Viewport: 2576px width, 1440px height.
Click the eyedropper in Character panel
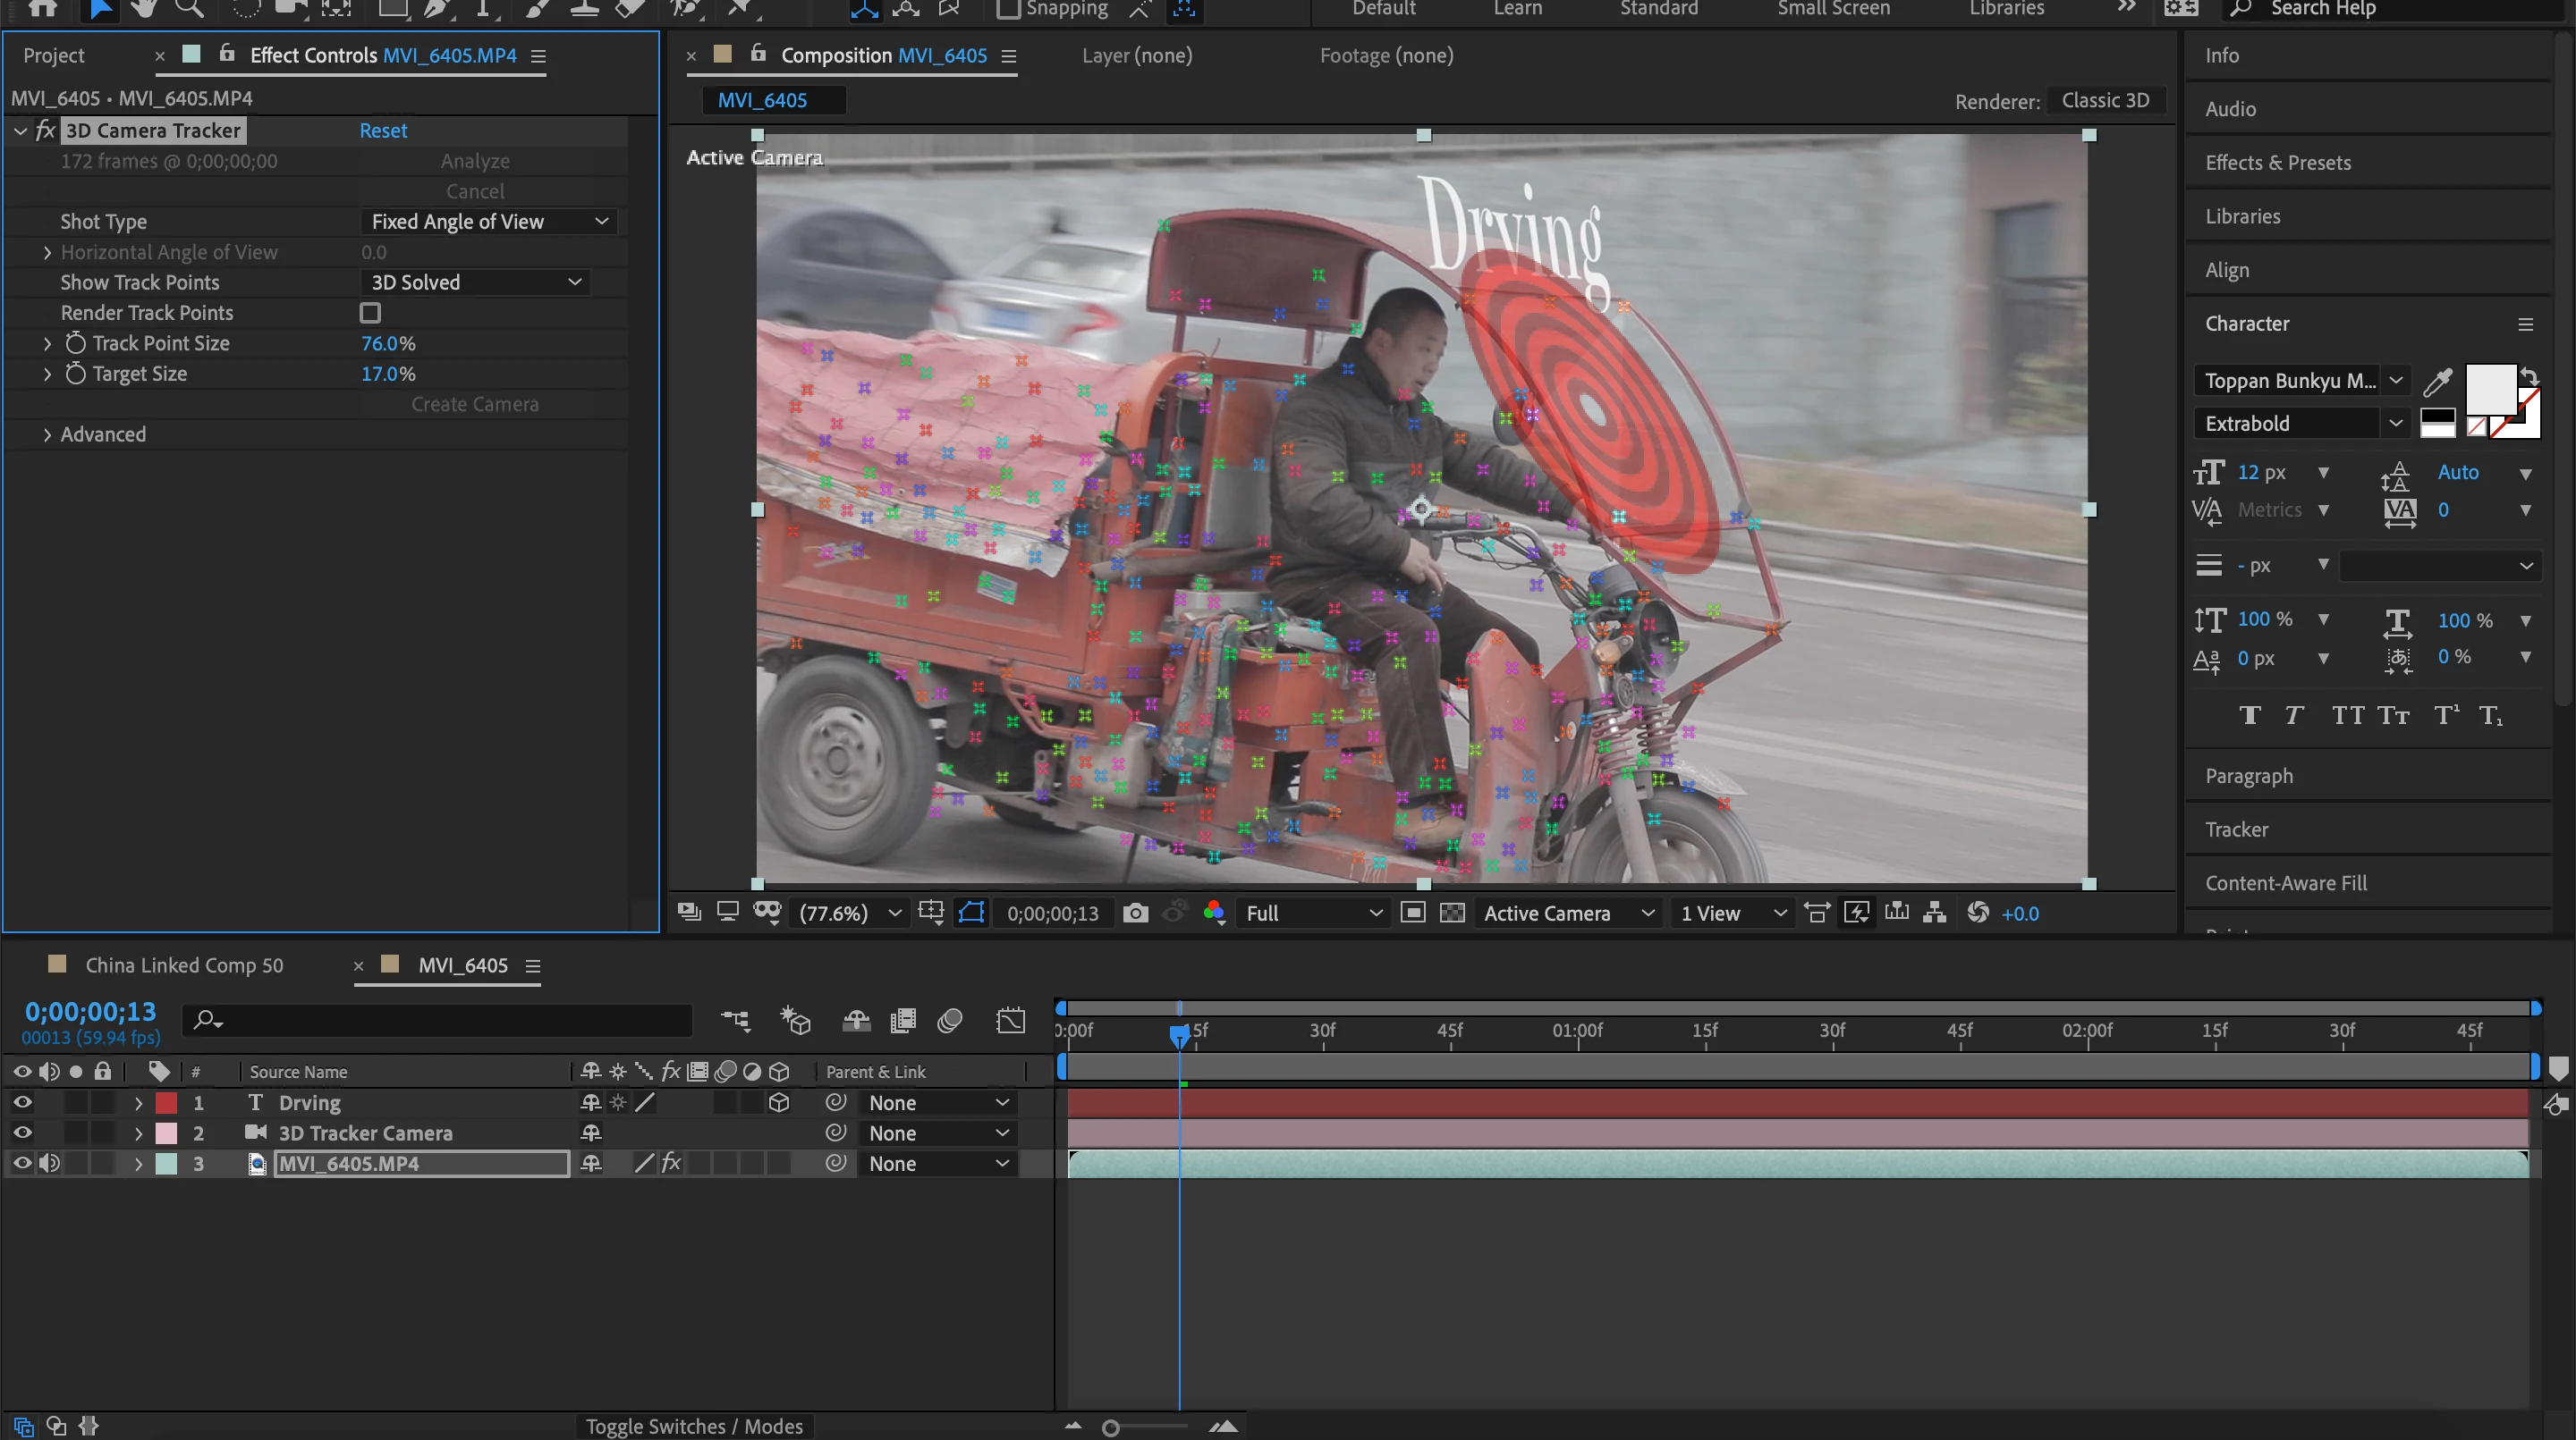[x=2437, y=381]
